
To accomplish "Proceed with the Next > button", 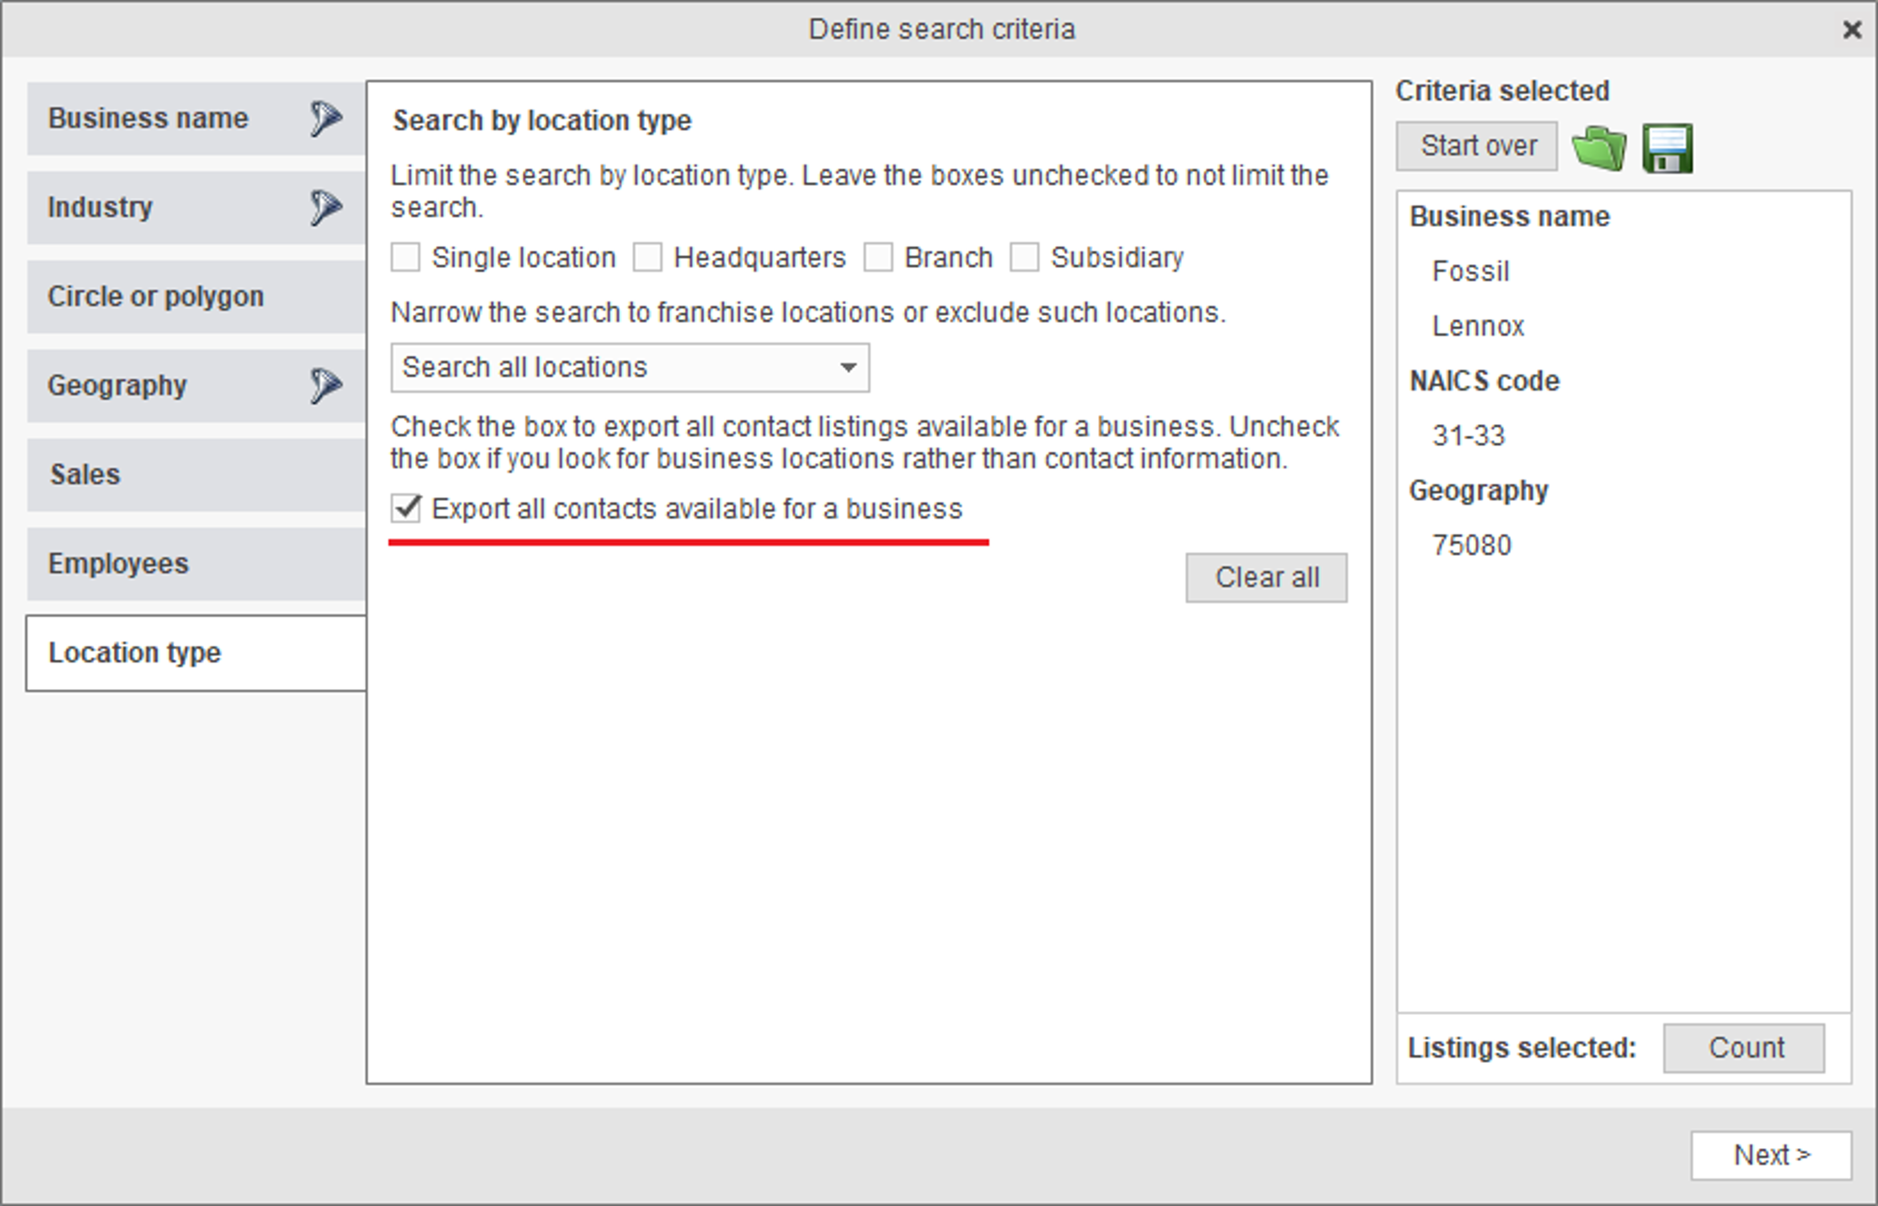I will (x=1772, y=1155).
